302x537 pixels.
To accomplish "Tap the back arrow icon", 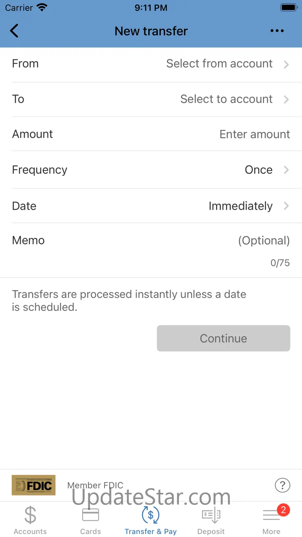I will (x=14, y=31).
